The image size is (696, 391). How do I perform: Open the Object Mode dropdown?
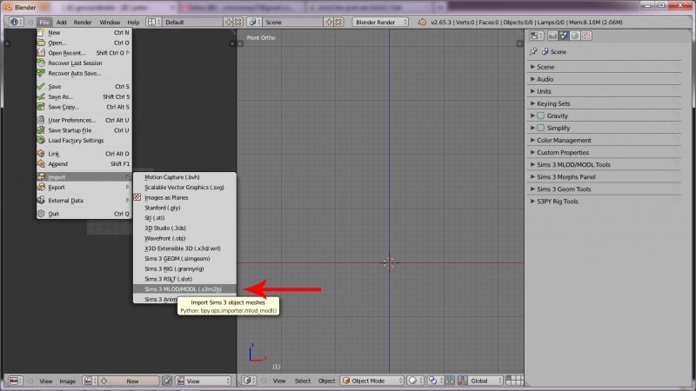click(x=372, y=381)
